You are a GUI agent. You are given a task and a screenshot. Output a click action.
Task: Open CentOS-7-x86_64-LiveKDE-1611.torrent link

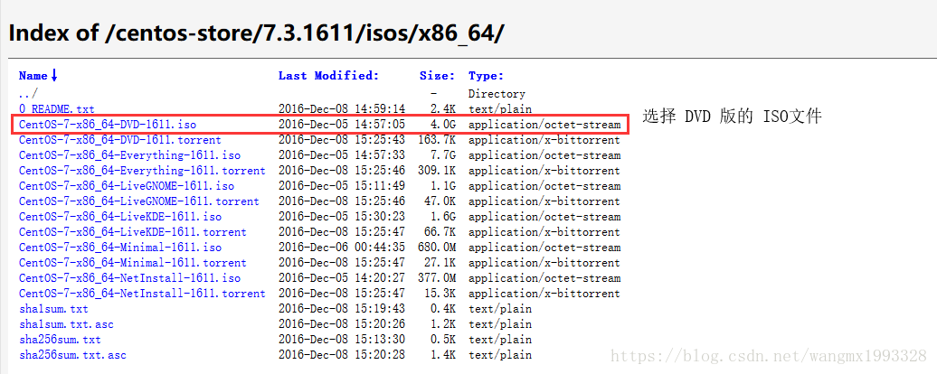[x=133, y=232]
